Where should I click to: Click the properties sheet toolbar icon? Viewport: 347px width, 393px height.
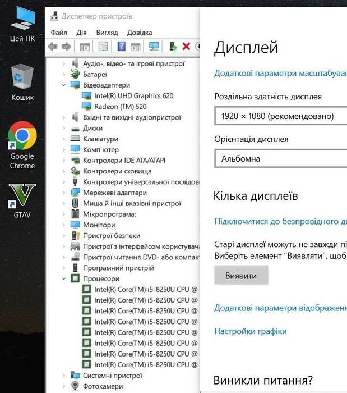point(103,47)
